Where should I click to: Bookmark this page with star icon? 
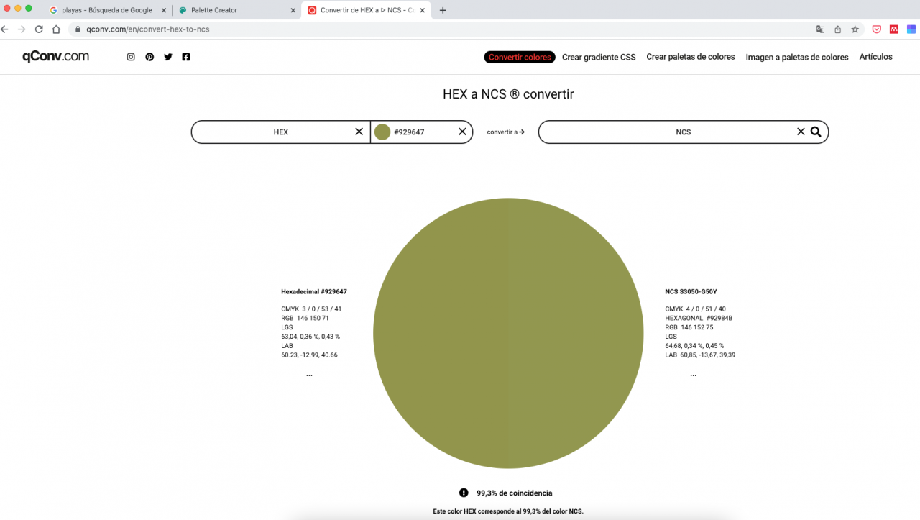(x=855, y=29)
